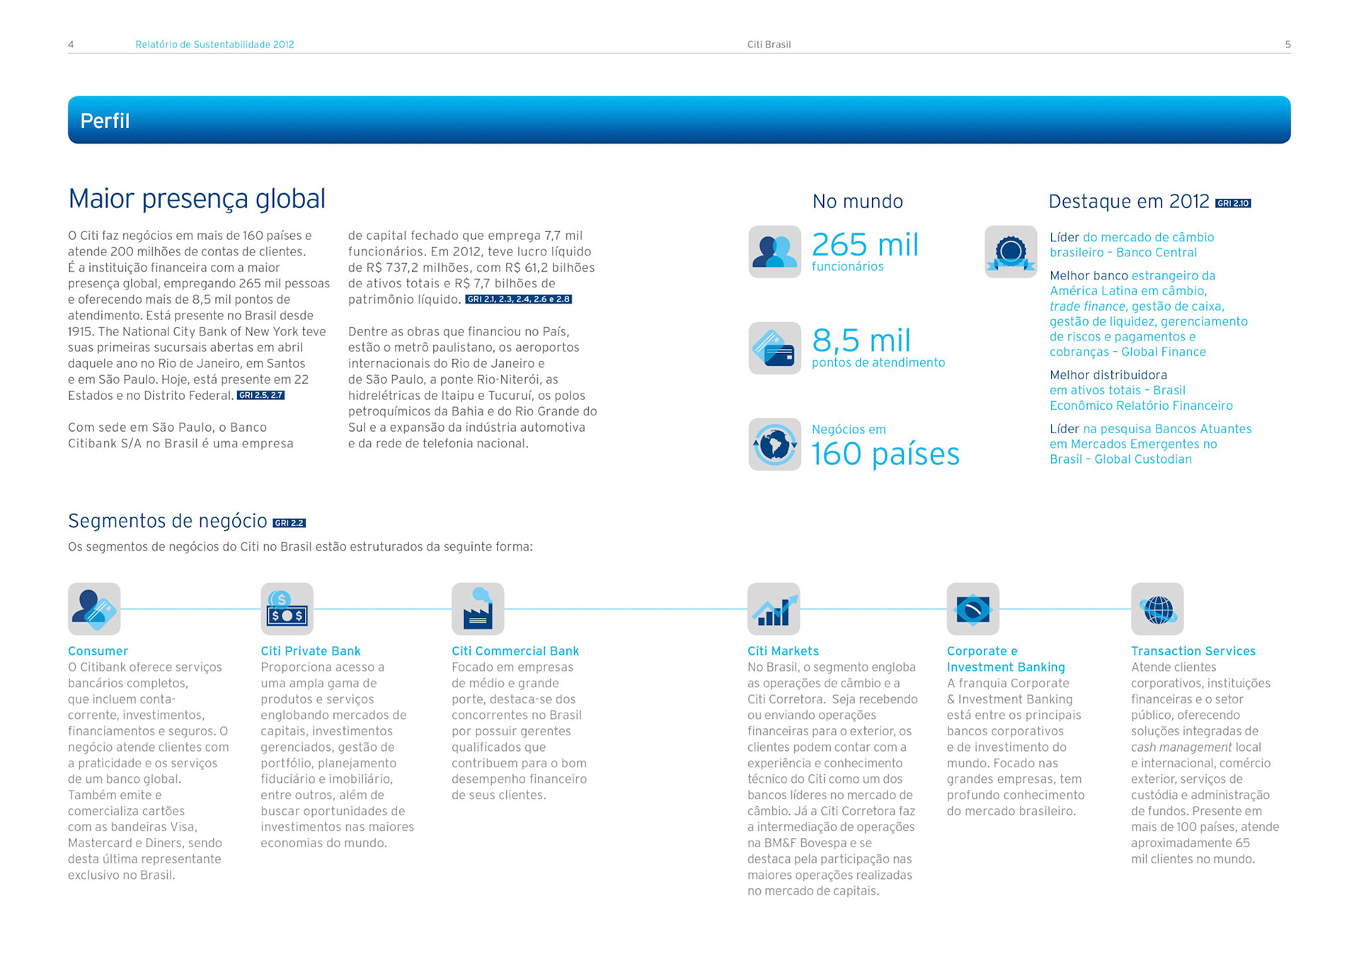
Task: Click the Transaction Services globe icon
Action: 1157,609
